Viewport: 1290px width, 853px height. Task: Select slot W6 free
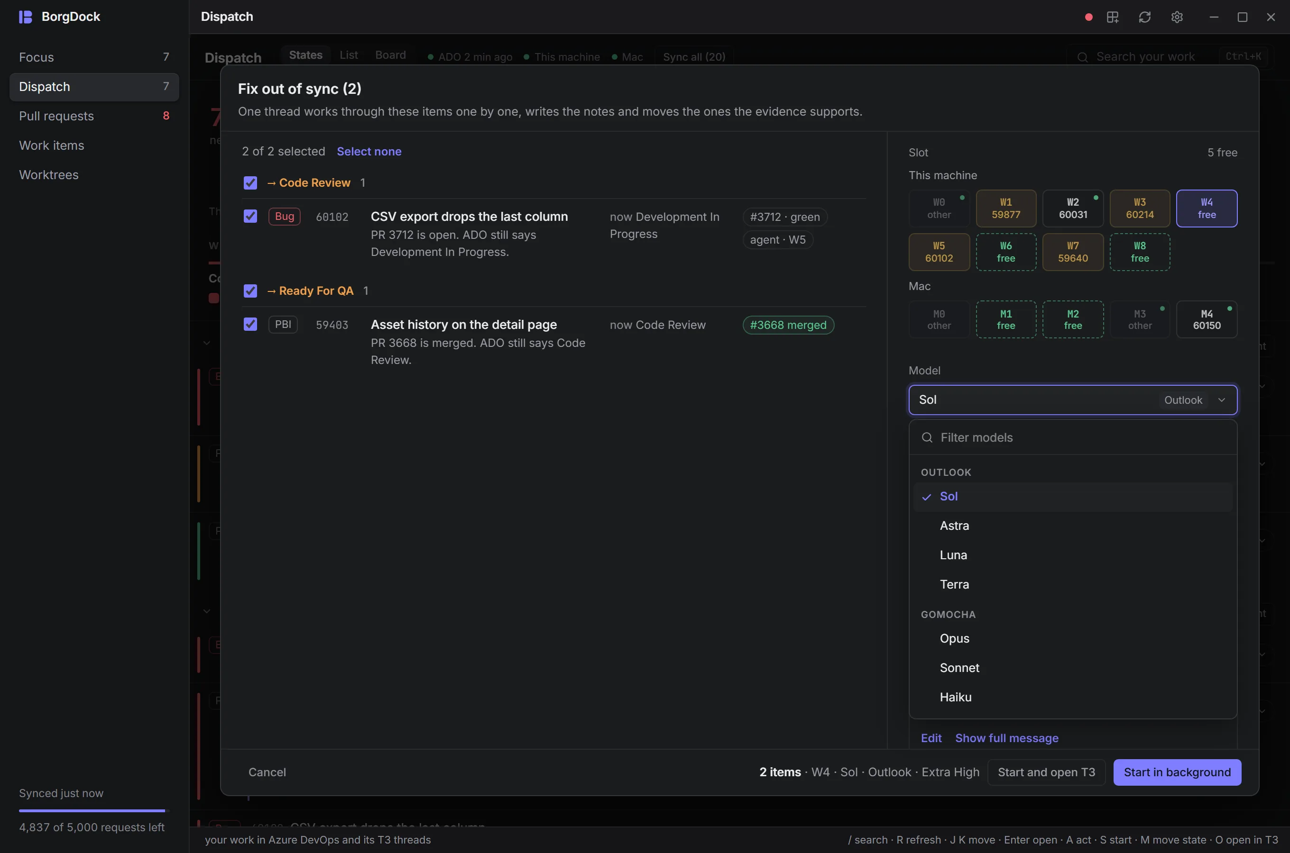click(x=1006, y=252)
